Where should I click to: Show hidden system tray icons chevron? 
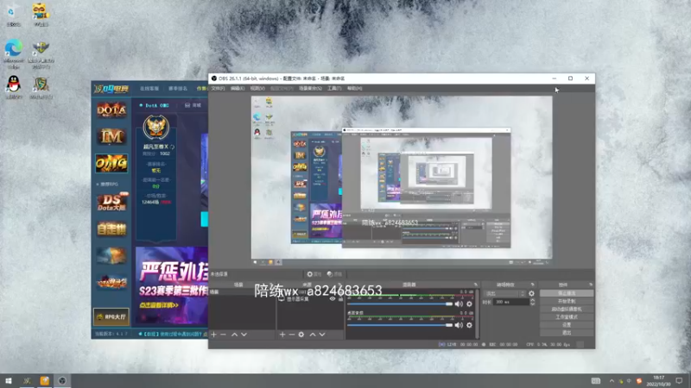point(612,381)
